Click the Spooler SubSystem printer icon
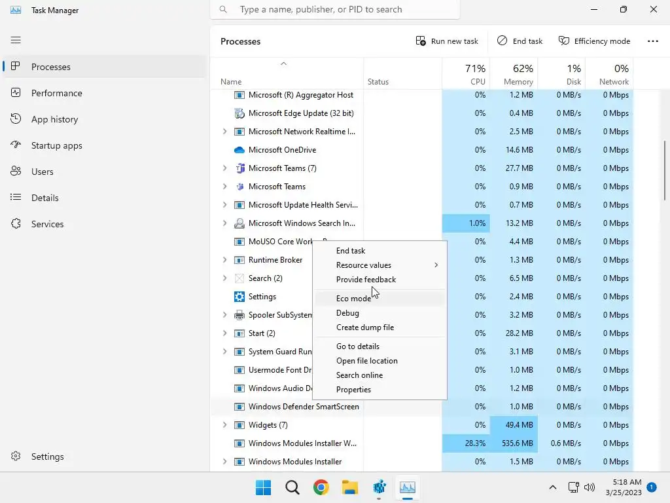 tap(239, 315)
